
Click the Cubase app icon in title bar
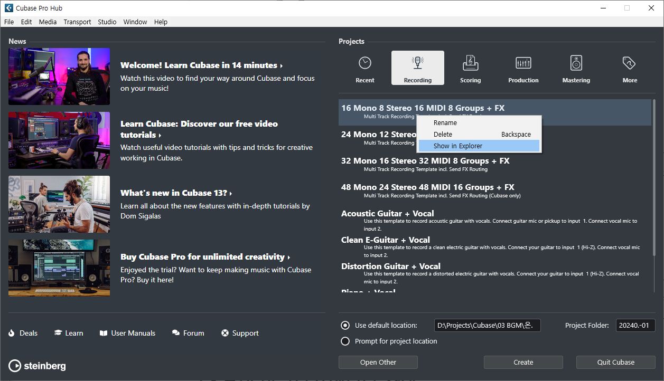coord(9,8)
